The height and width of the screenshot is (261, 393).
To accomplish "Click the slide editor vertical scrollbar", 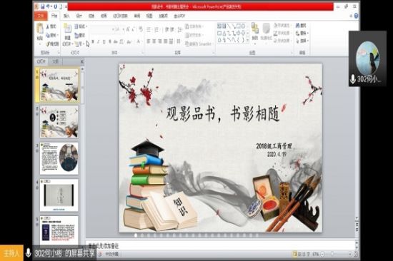I will tap(357, 140).
